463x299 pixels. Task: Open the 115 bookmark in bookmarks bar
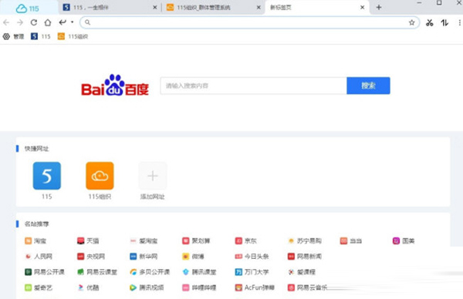coord(41,36)
